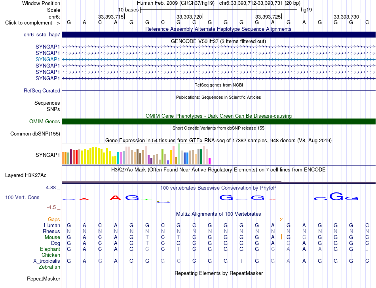
Task: Click the orange gap number 2
Action: click(281, 220)
